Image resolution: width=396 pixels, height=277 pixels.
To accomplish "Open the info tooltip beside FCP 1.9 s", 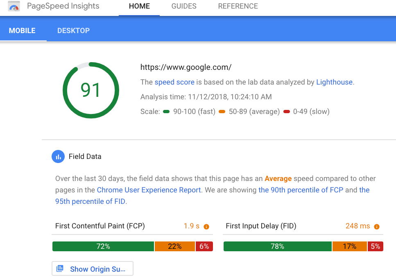I will pos(206,226).
